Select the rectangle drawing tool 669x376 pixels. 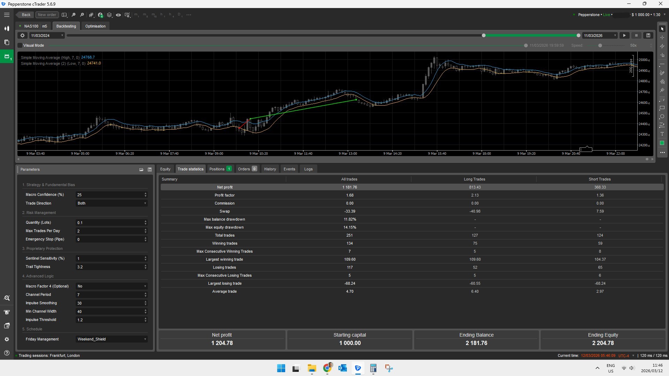click(x=662, y=108)
